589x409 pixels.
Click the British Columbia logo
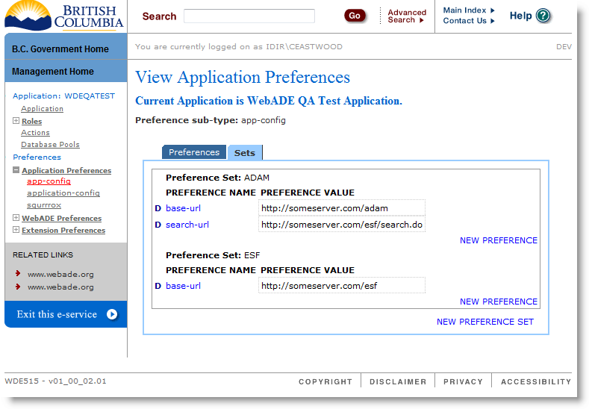(64, 16)
